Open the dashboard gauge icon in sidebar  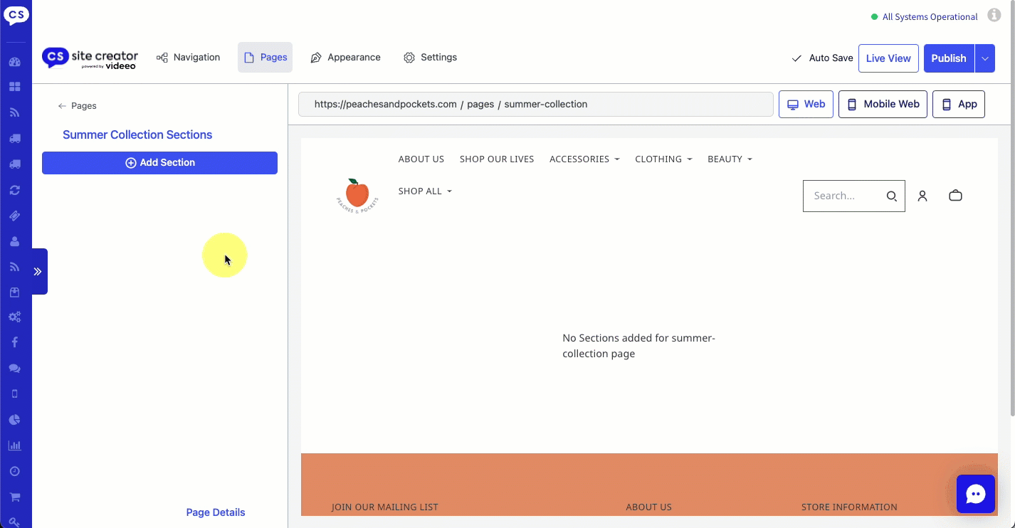click(15, 62)
